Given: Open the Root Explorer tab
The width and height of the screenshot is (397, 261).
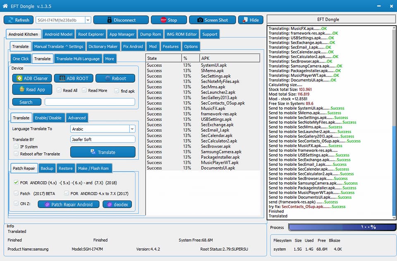Looking at the screenshot, I should click(x=91, y=34).
